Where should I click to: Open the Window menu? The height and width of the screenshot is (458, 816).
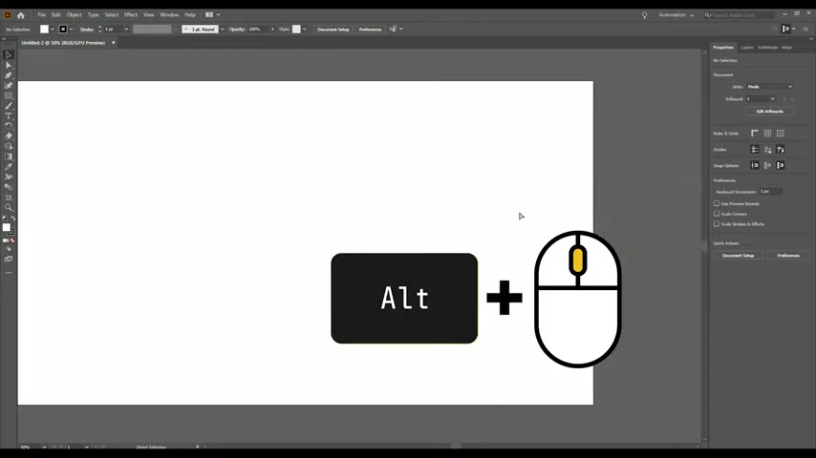(169, 15)
